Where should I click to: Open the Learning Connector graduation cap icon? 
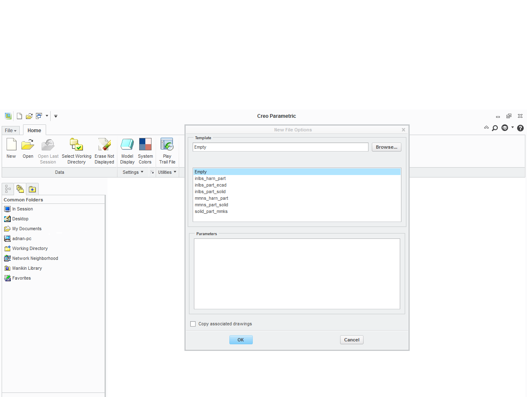(505, 128)
